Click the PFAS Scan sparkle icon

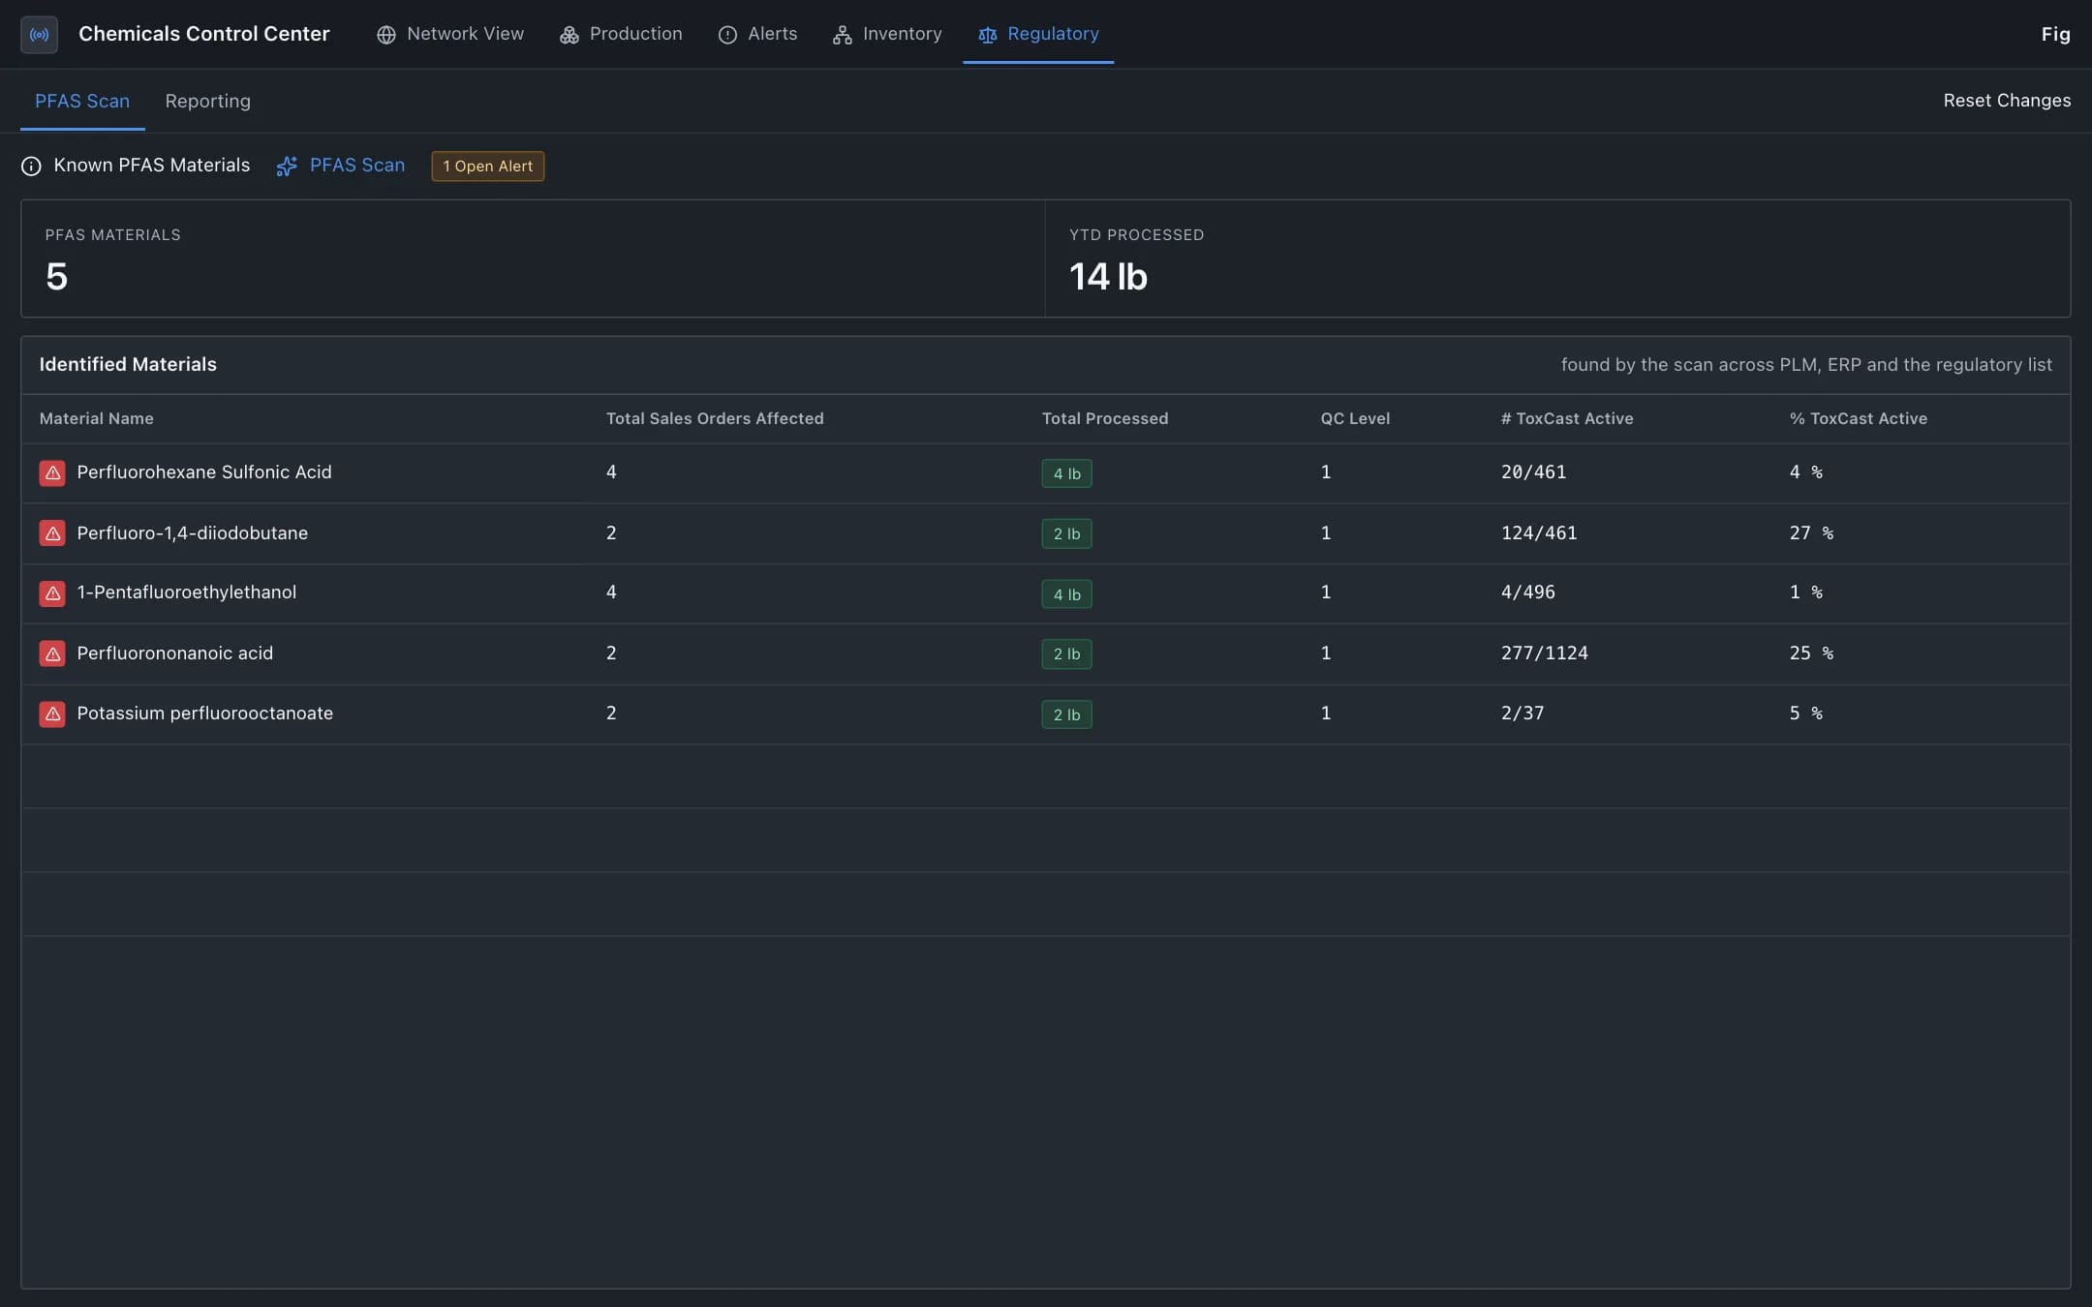[287, 167]
